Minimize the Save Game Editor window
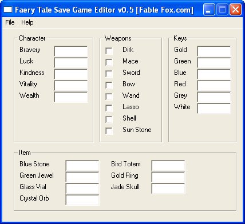This screenshot has width=245, height=224. (x=209, y=10)
